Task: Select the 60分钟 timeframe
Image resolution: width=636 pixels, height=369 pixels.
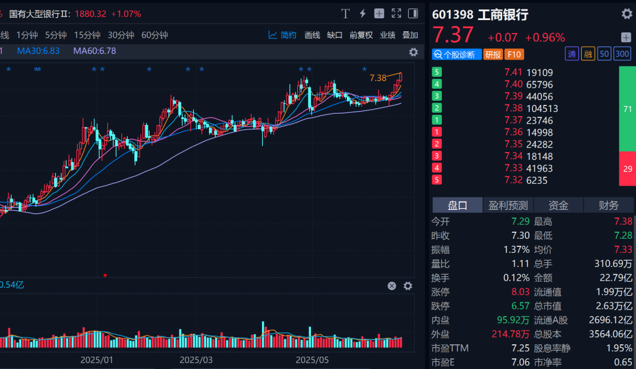Action: pyautogui.click(x=154, y=35)
